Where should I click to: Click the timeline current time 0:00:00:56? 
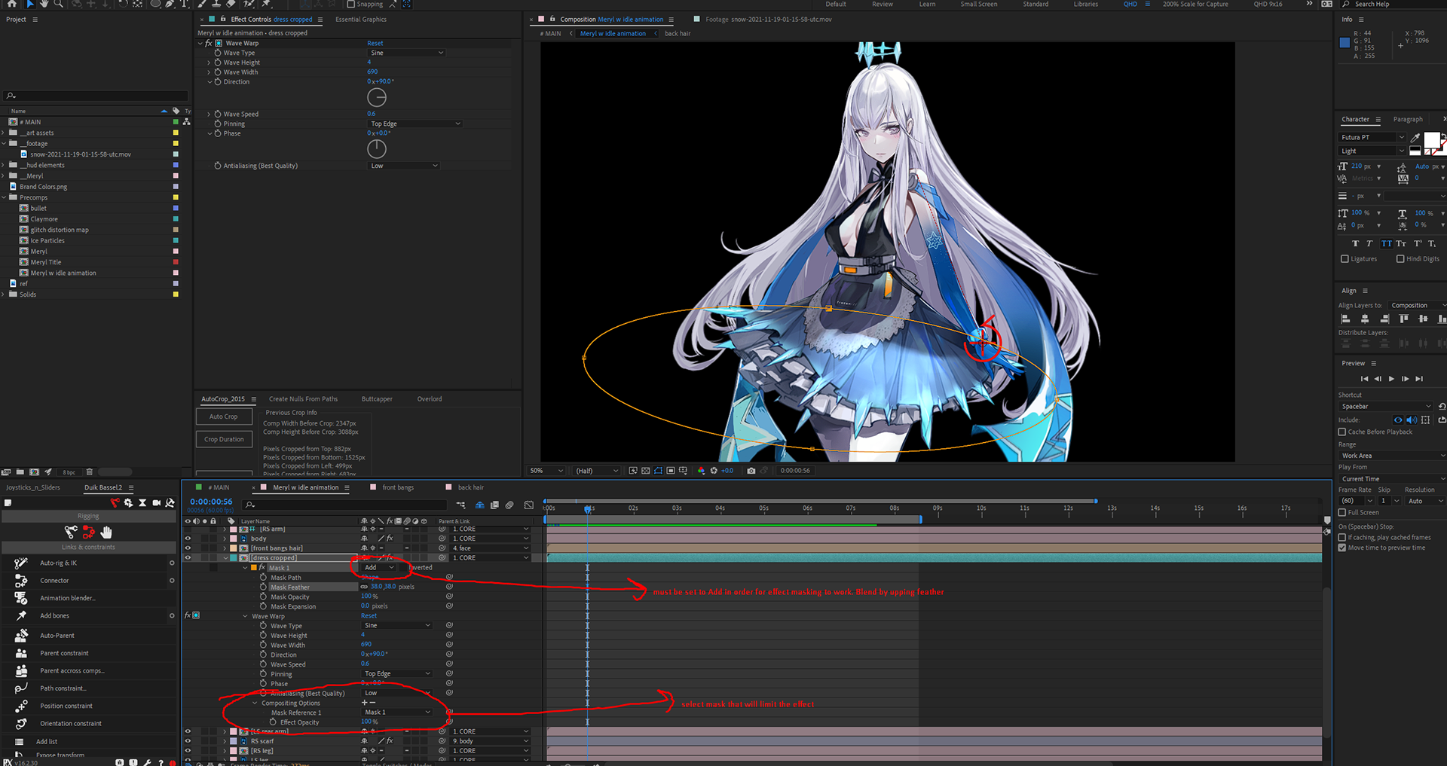click(x=211, y=502)
